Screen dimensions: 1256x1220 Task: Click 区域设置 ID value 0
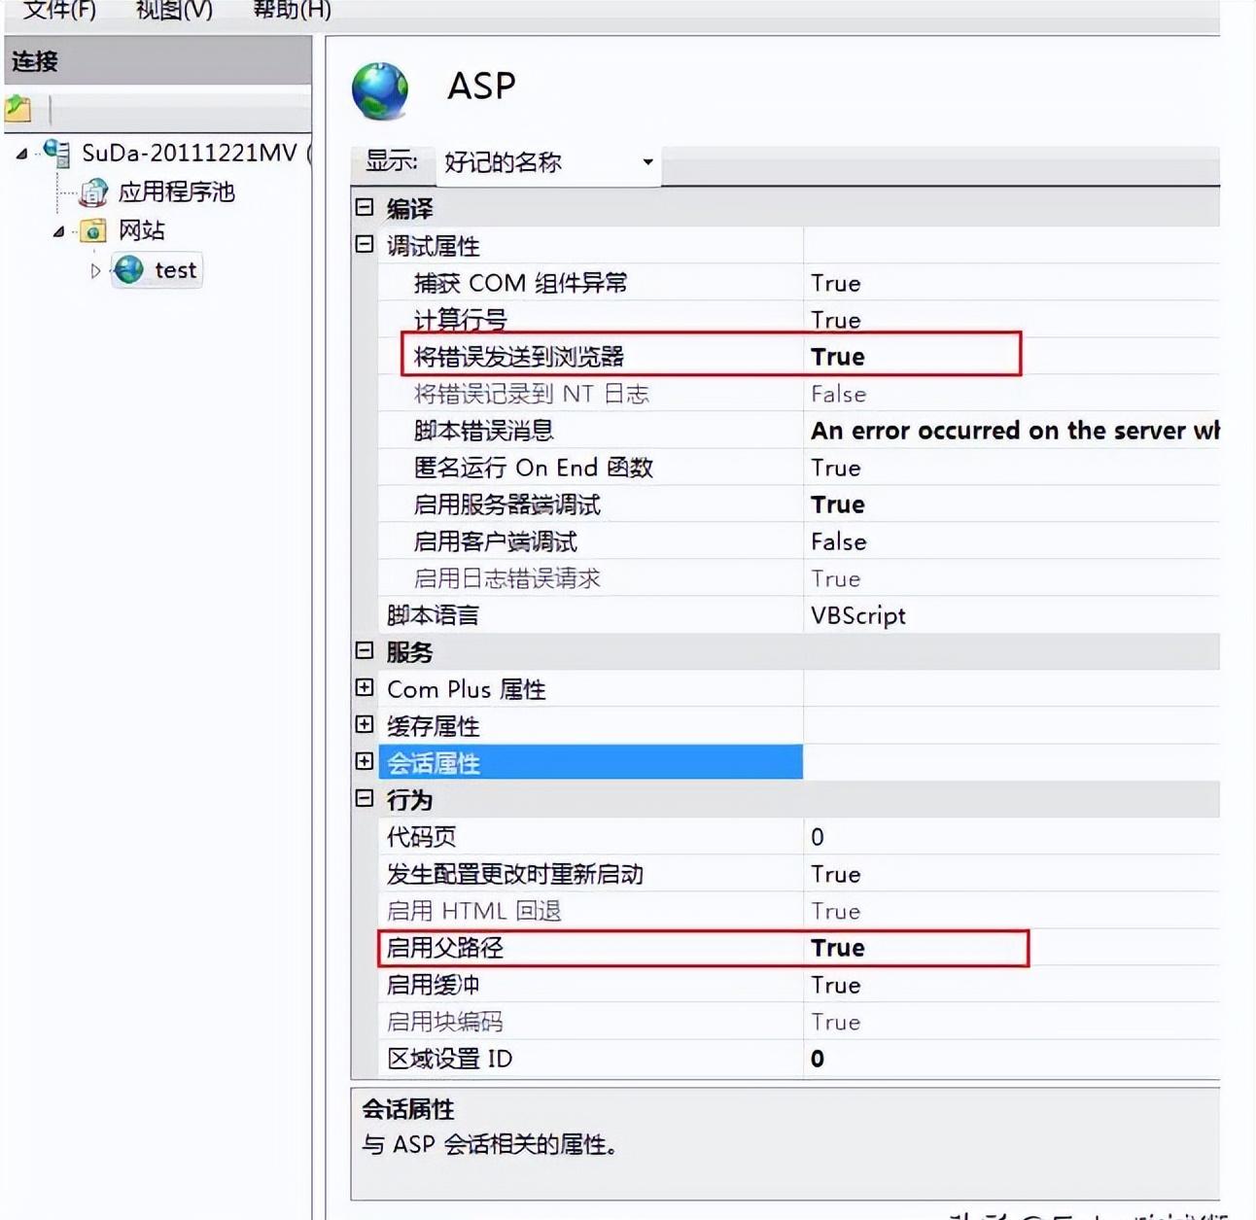(x=818, y=1059)
